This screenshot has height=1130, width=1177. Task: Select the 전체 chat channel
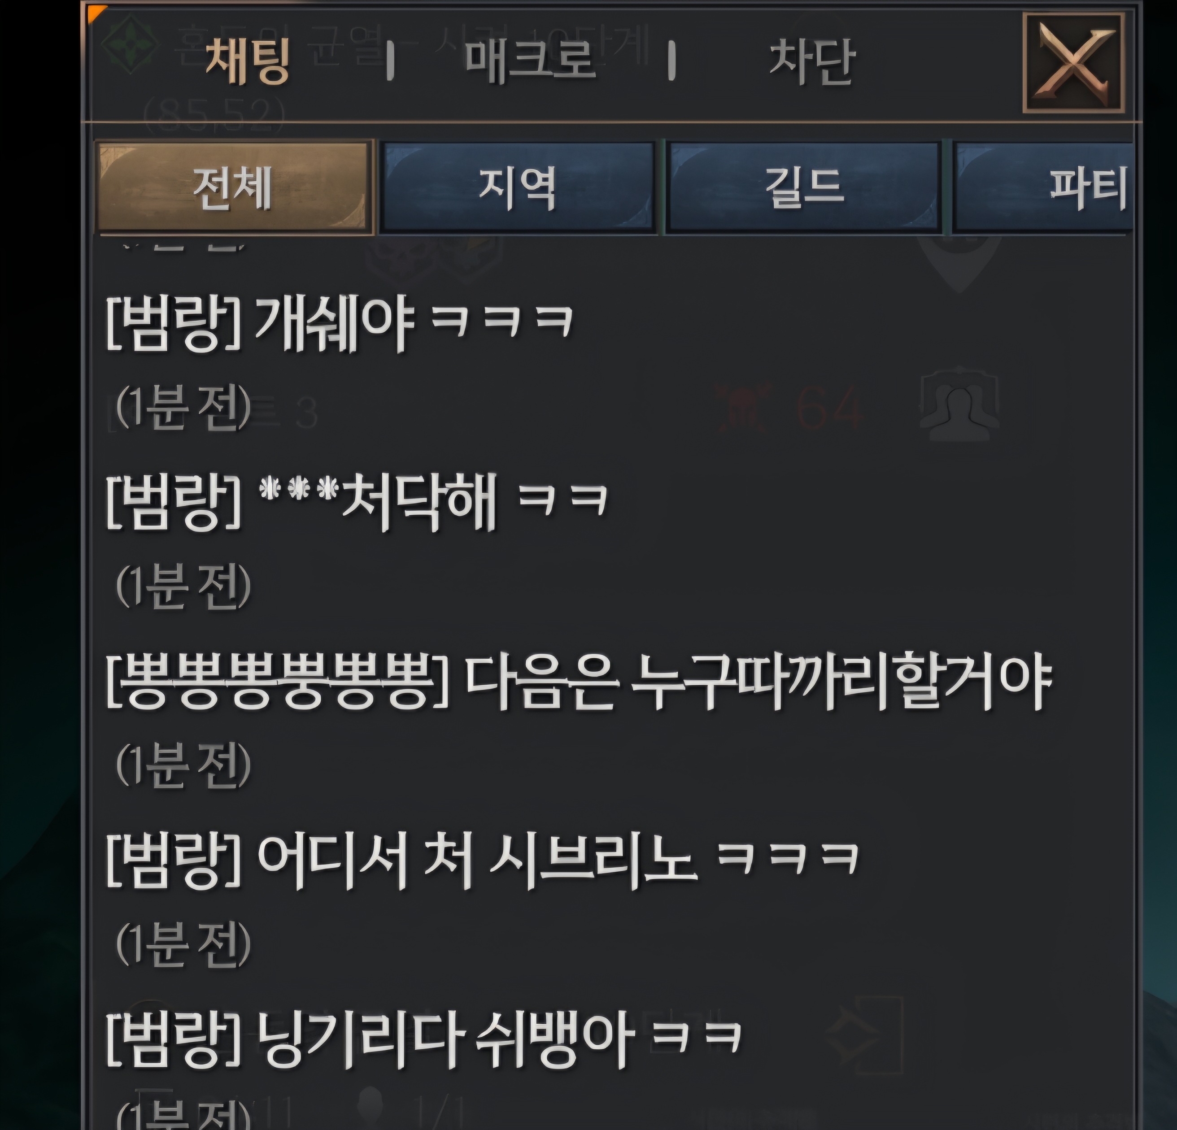234,187
